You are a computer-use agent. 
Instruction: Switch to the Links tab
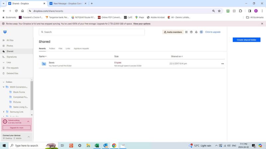coord(68,49)
